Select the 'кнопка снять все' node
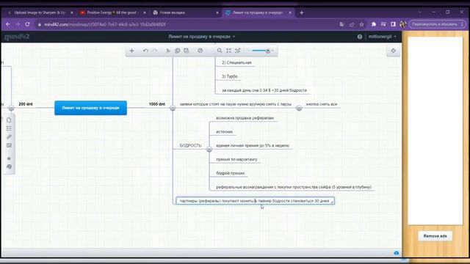 point(322,104)
